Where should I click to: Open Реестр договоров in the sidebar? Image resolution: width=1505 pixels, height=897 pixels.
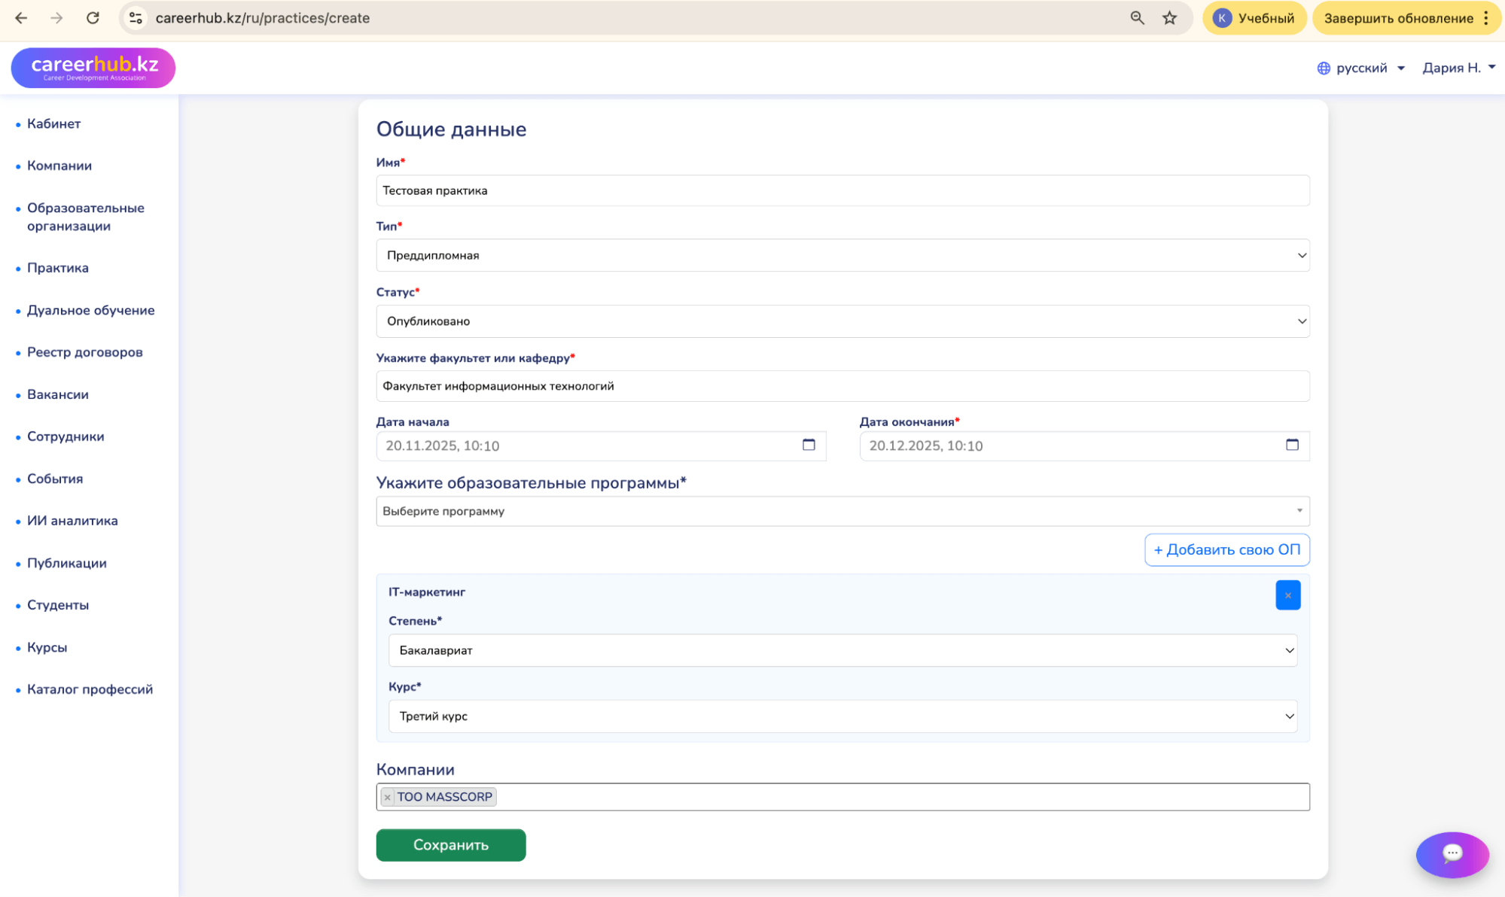click(x=85, y=352)
